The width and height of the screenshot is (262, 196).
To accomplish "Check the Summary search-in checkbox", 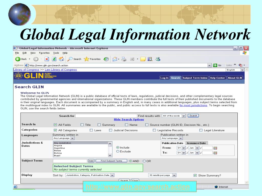I will tap(99, 125).
